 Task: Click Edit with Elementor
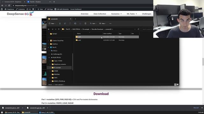click(x=62, y=9)
